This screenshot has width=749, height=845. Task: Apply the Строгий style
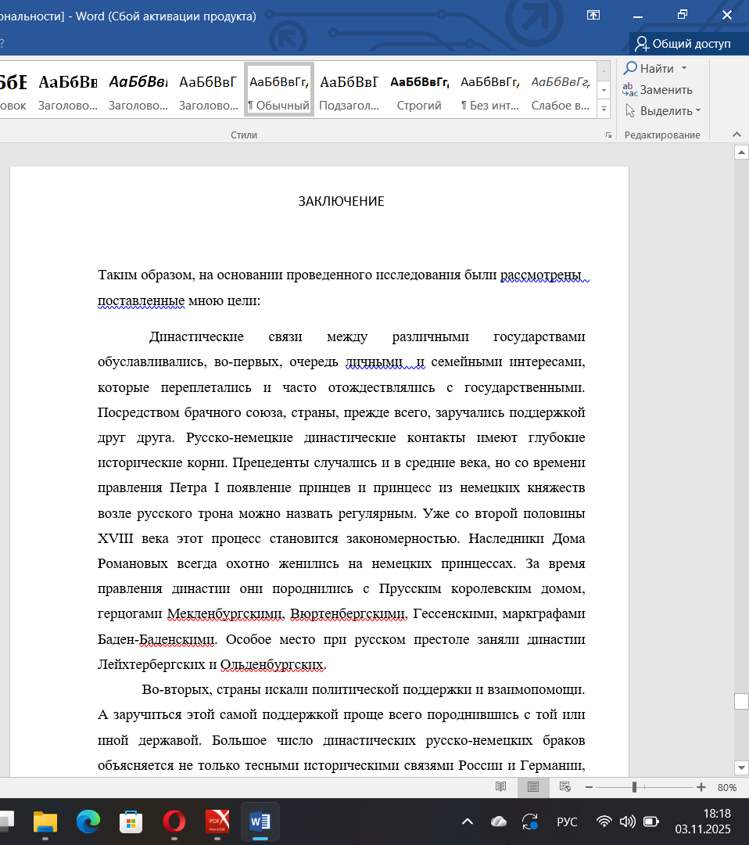coord(420,90)
